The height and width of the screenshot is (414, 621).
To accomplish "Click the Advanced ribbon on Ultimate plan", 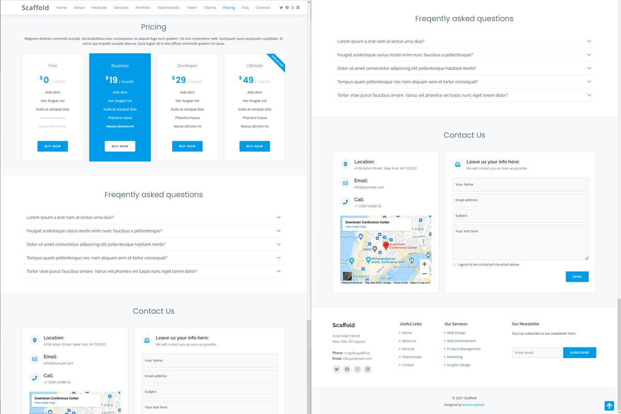I will click(277, 62).
